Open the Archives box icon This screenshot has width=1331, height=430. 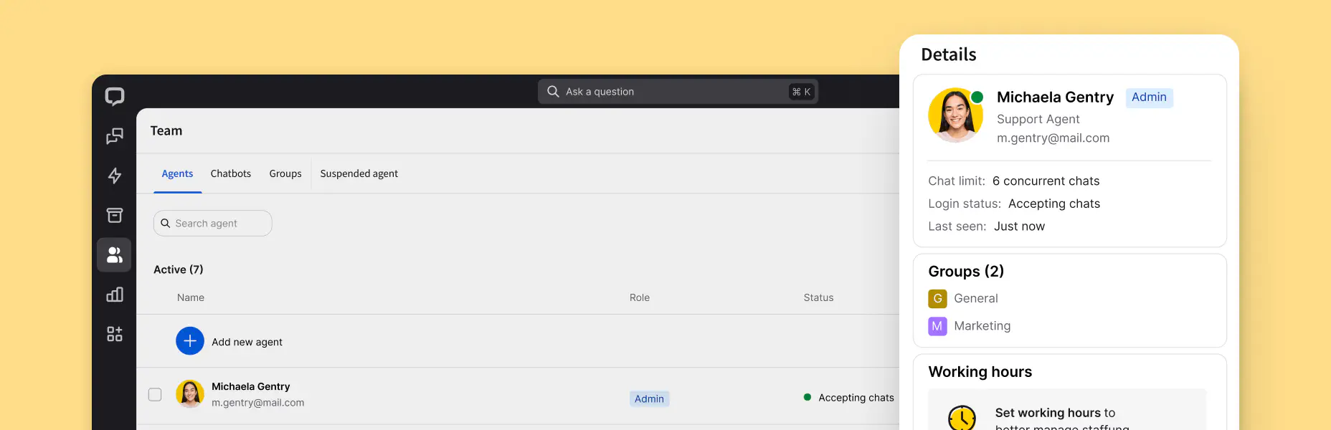coord(115,215)
